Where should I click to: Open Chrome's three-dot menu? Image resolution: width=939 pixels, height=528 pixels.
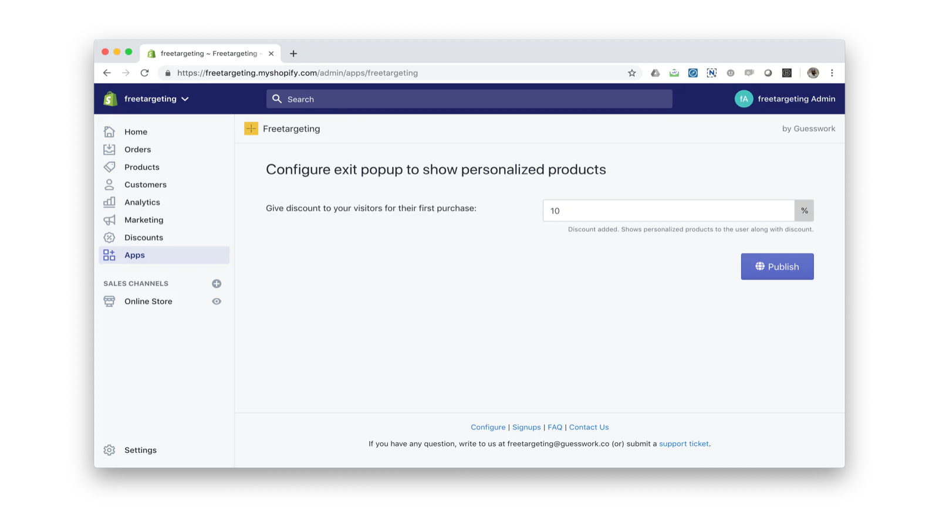point(832,73)
